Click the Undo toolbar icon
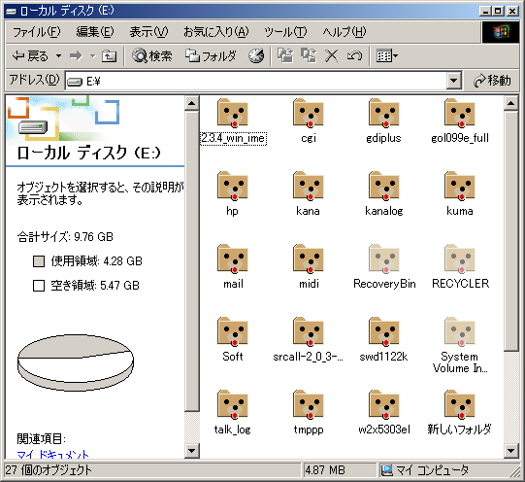 click(x=354, y=56)
